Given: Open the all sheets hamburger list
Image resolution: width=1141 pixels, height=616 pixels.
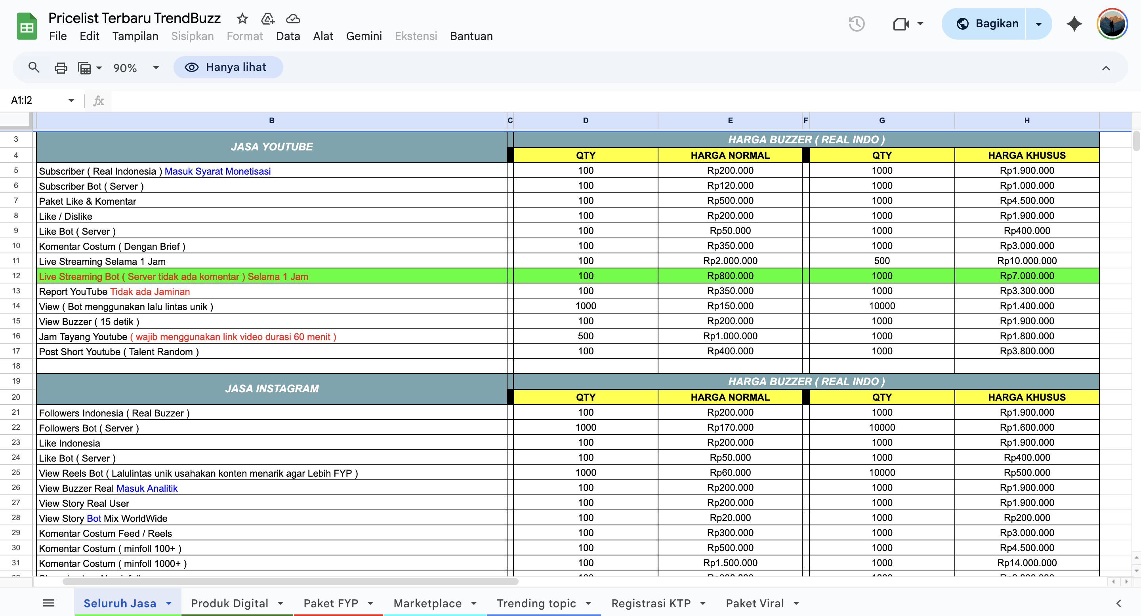Looking at the screenshot, I should coord(49,603).
